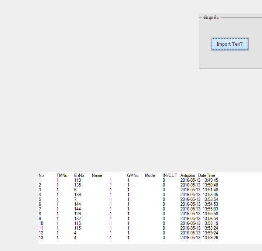Select row number 12 in No column
The width and height of the screenshot is (262, 251).
[x=41, y=233]
